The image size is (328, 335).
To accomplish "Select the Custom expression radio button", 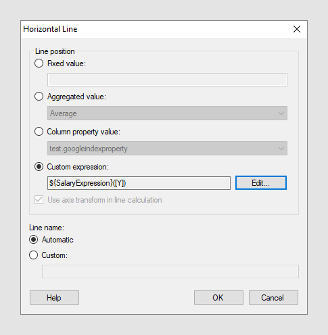I will (39, 167).
